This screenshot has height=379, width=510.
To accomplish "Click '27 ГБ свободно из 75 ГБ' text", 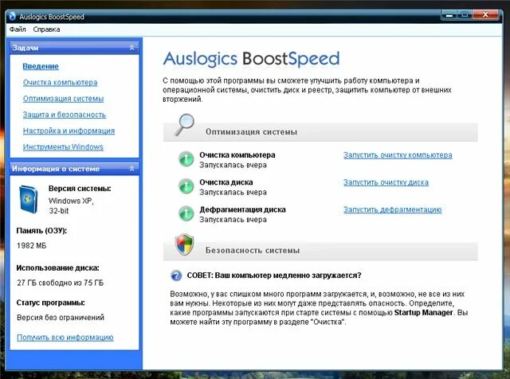I will tap(61, 283).
